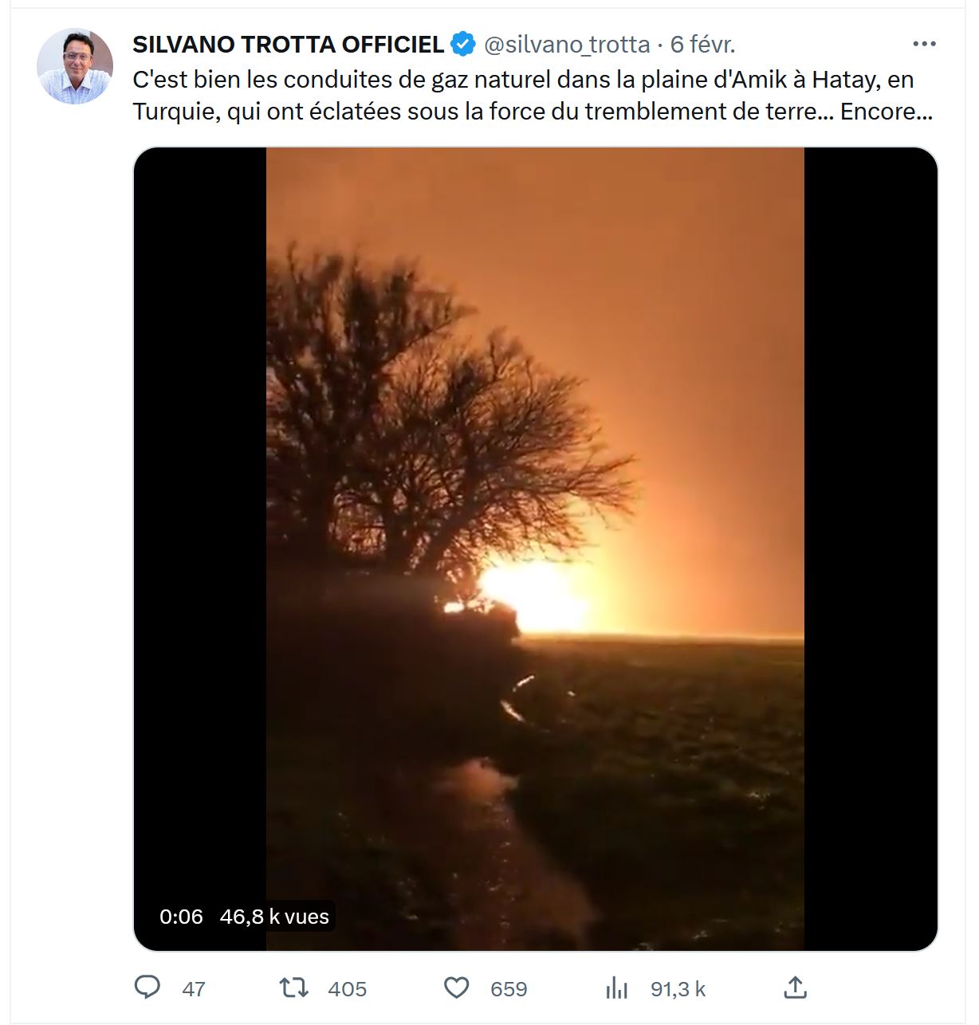Click the reply speech bubble icon
Viewport: 979px width, 1025px height.
click(x=147, y=988)
